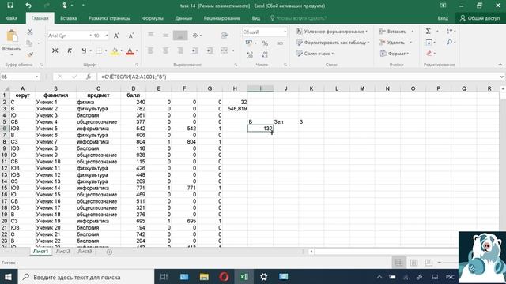Image resolution: width=506 pixels, height=284 pixels.
Task: Switch to the Разметка страницы tab
Action: click(109, 18)
